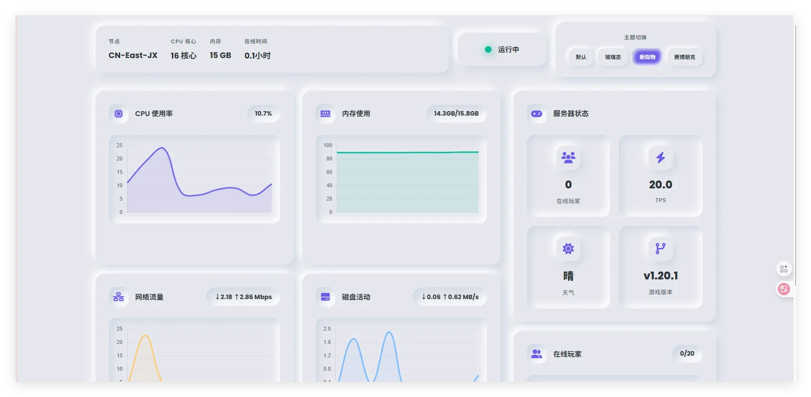Screen dimensions: 811x397
Task: Click the CN-East-JX node name
Action: click(133, 56)
